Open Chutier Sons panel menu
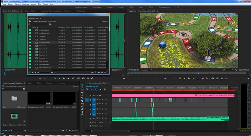This screenshot has height=136, width=251. (41, 18)
